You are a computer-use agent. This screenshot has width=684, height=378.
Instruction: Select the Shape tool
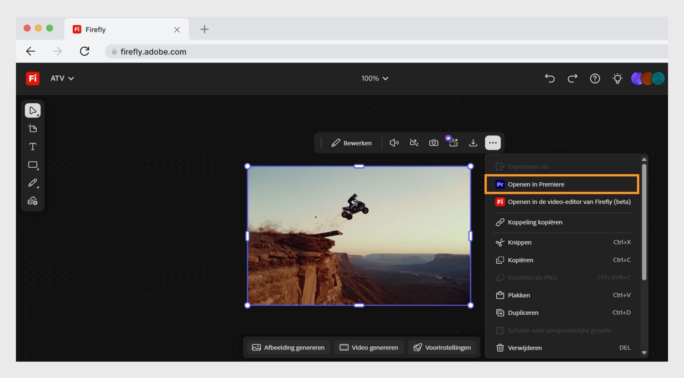pos(32,165)
